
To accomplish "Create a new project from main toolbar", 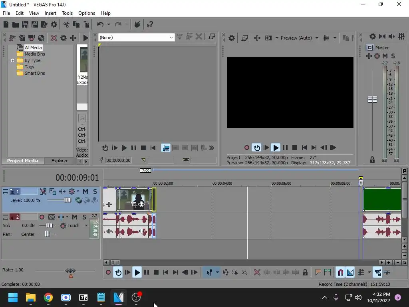I will tap(6, 24).
